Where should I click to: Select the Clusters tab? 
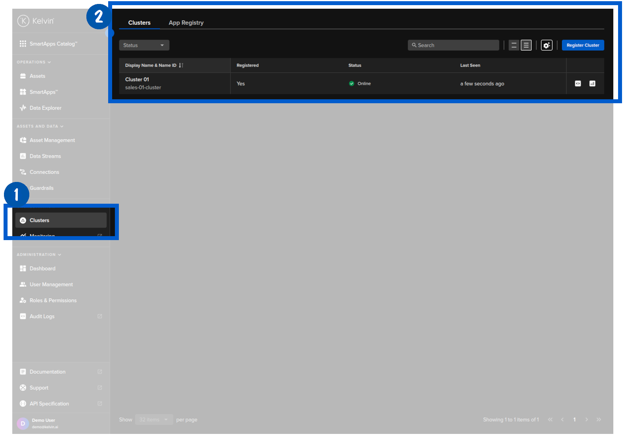point(139,23)
